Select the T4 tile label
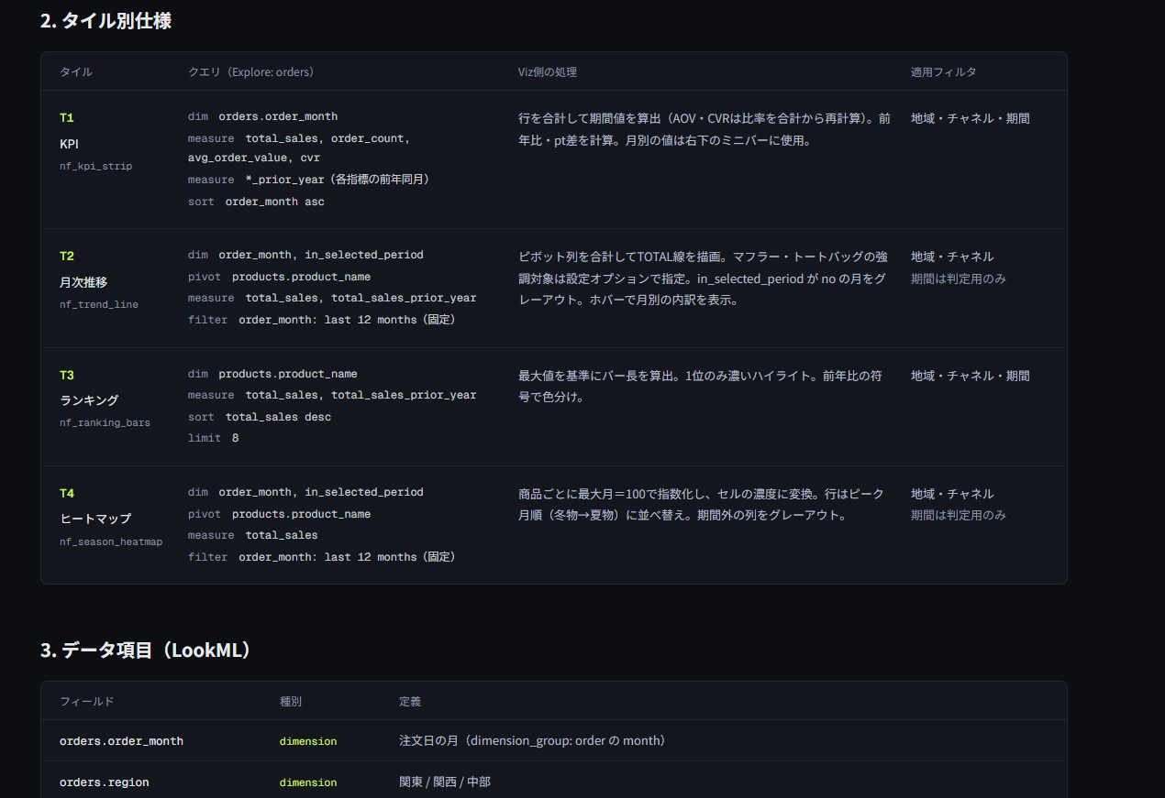1165x798 pixels. click(67, 494)
